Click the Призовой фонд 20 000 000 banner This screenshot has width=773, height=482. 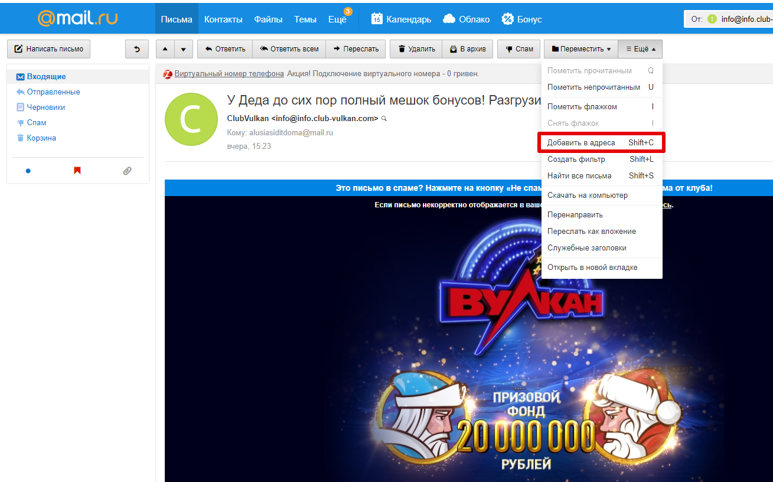526,431
